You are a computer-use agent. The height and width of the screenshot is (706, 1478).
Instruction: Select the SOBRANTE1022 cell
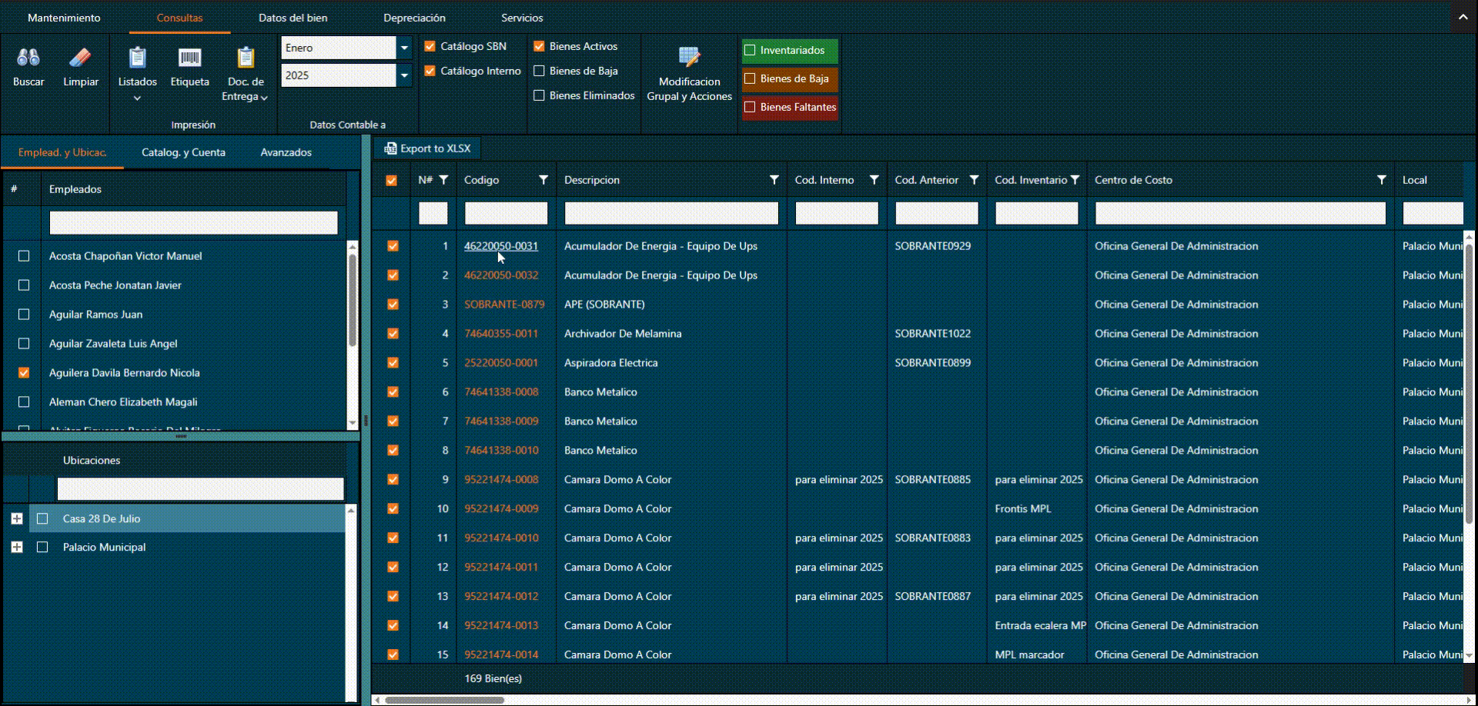(x=932, y=334)
